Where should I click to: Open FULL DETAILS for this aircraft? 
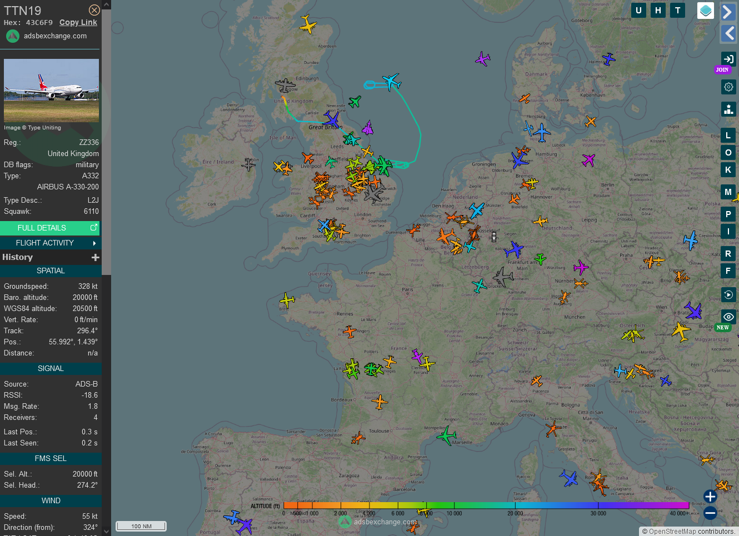pos(50,228)
